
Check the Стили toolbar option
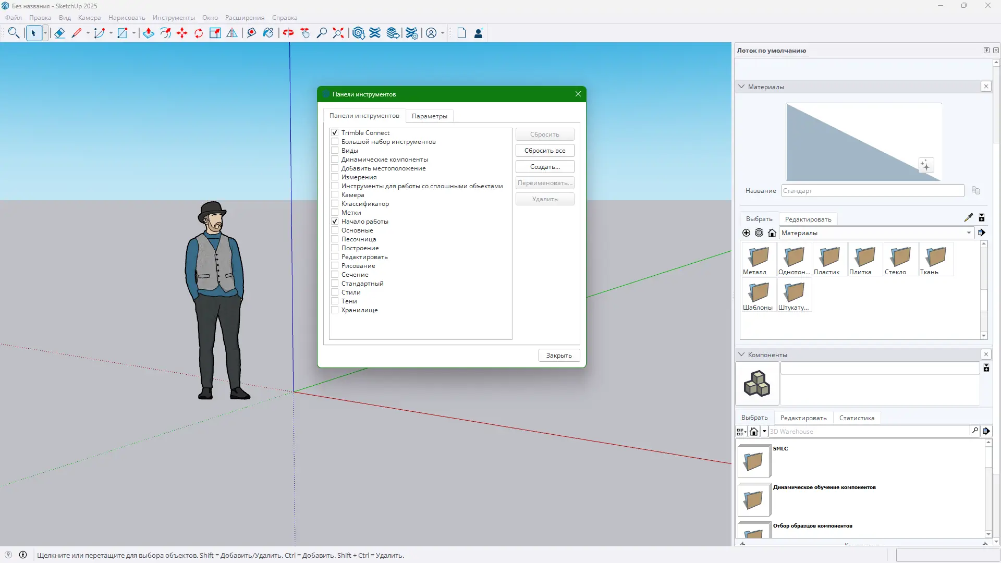(x=335, y=292)
